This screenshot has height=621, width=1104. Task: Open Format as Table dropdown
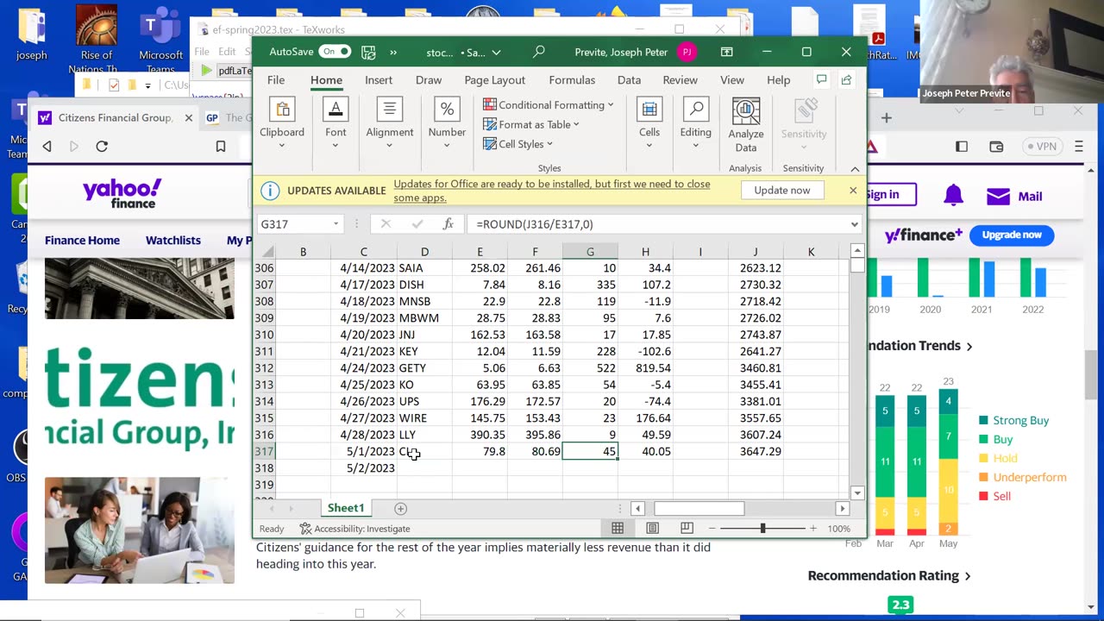pyautogui.click(x=531, y=124)
